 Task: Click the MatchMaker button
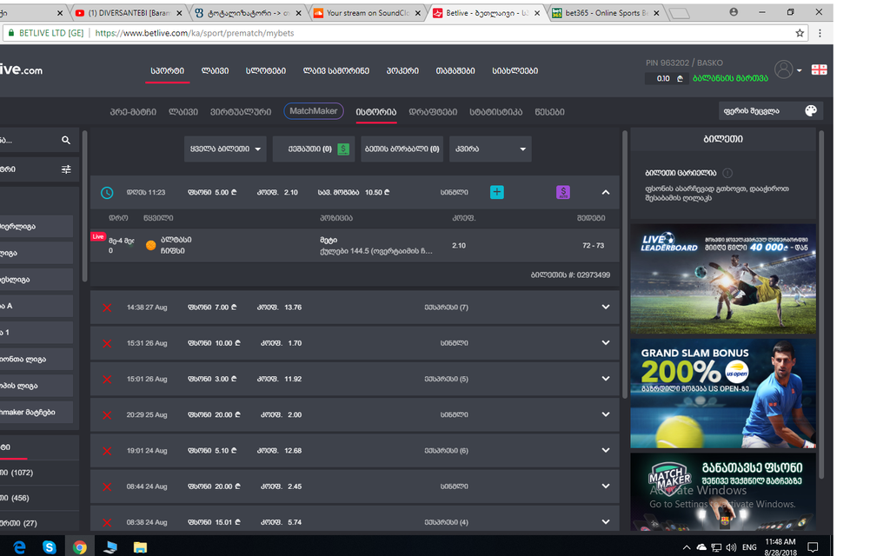coord(313,111)
